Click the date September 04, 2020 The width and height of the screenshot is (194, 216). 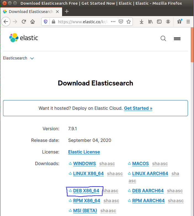click(90, 140)
